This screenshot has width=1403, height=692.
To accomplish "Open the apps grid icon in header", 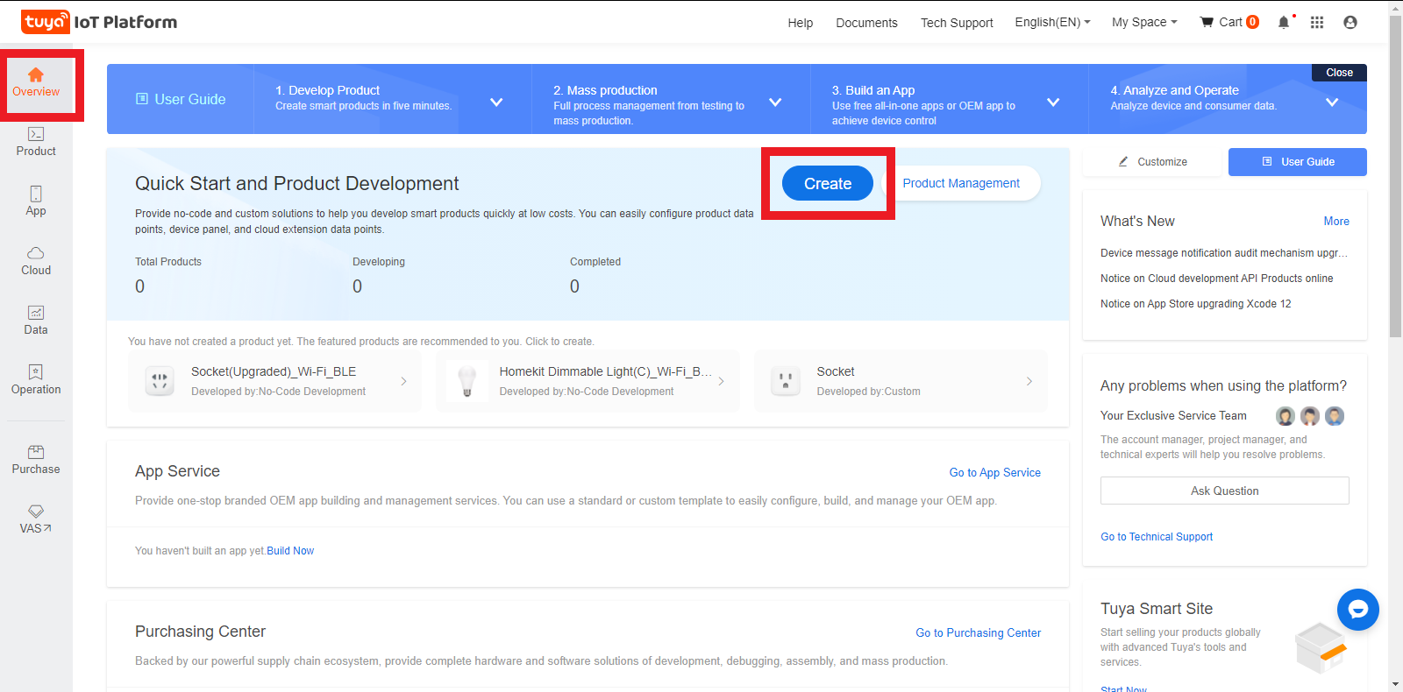I will click(x=1317, y=23).
